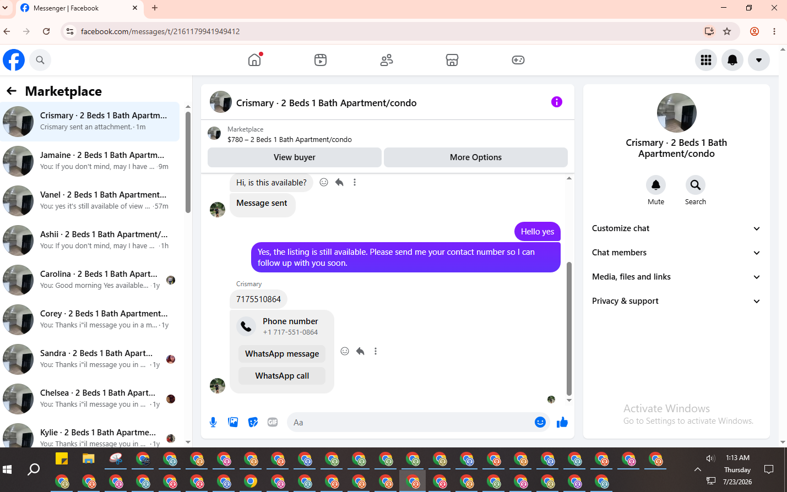Click the Marketplace listing $780 banner

pyautogui.click(x=388, y=134)
